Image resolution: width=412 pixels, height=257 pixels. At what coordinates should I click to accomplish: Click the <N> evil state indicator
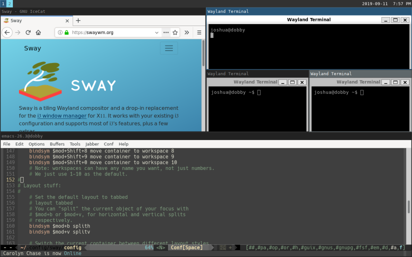(161, 248)
